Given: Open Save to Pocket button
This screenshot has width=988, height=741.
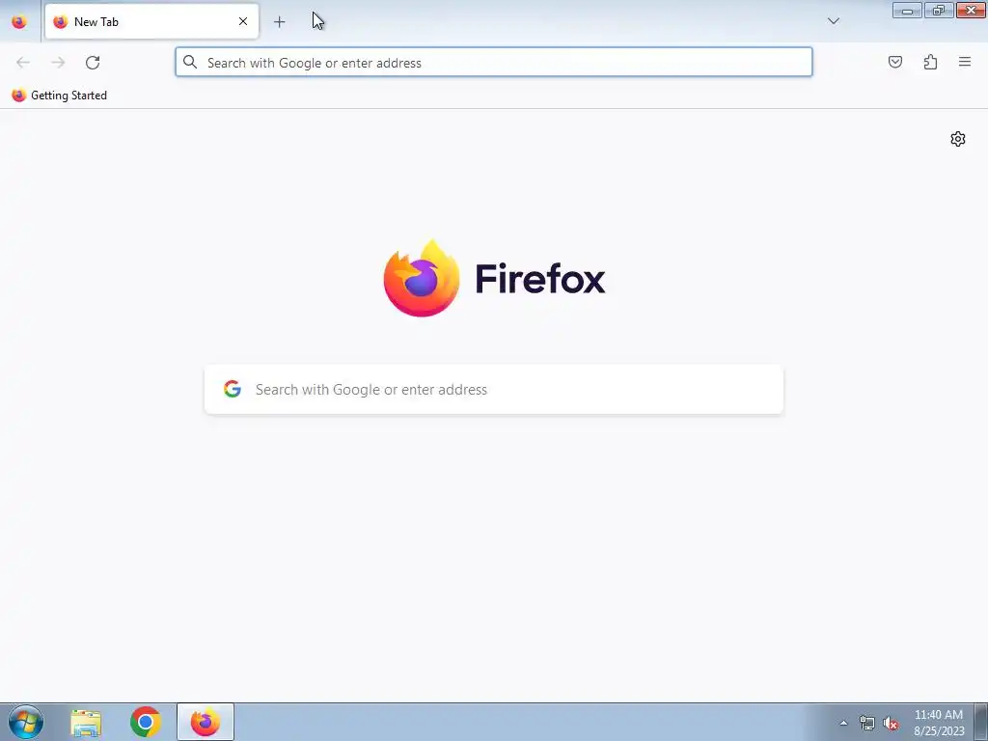Looking at the screenshot, I should tap(894, 62).
